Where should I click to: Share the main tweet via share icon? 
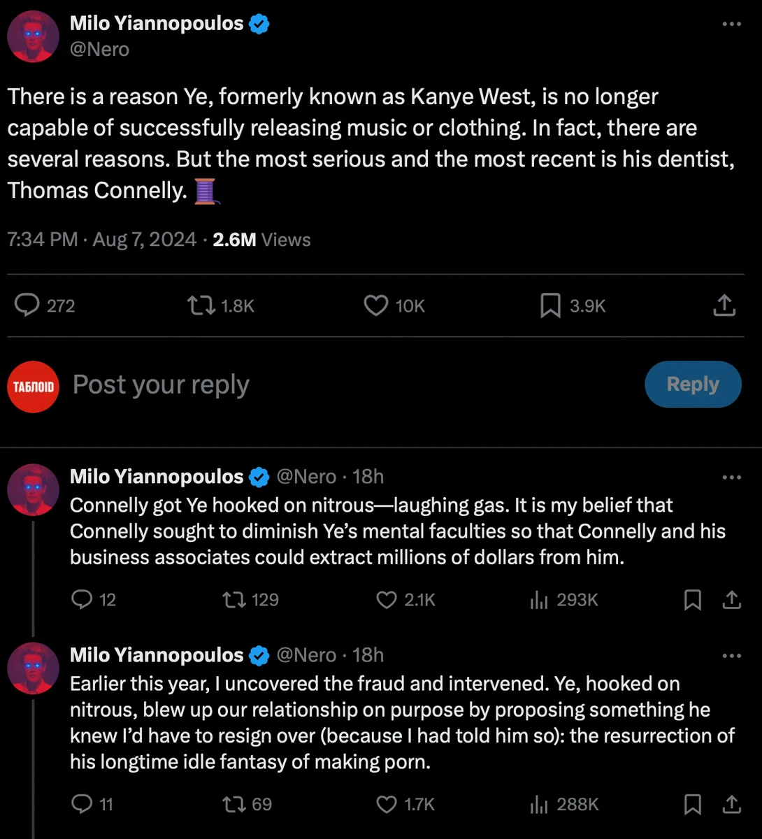click(x=725, y=306)
